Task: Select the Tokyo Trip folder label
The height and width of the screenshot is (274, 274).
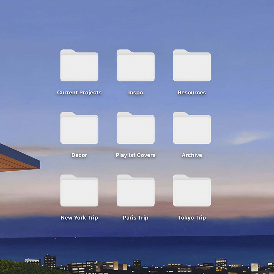Action: (x=192, y=218)
